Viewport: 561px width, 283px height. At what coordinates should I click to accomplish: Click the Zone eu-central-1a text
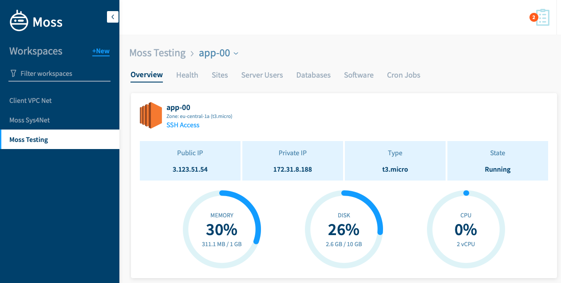(x=199, y=116)
